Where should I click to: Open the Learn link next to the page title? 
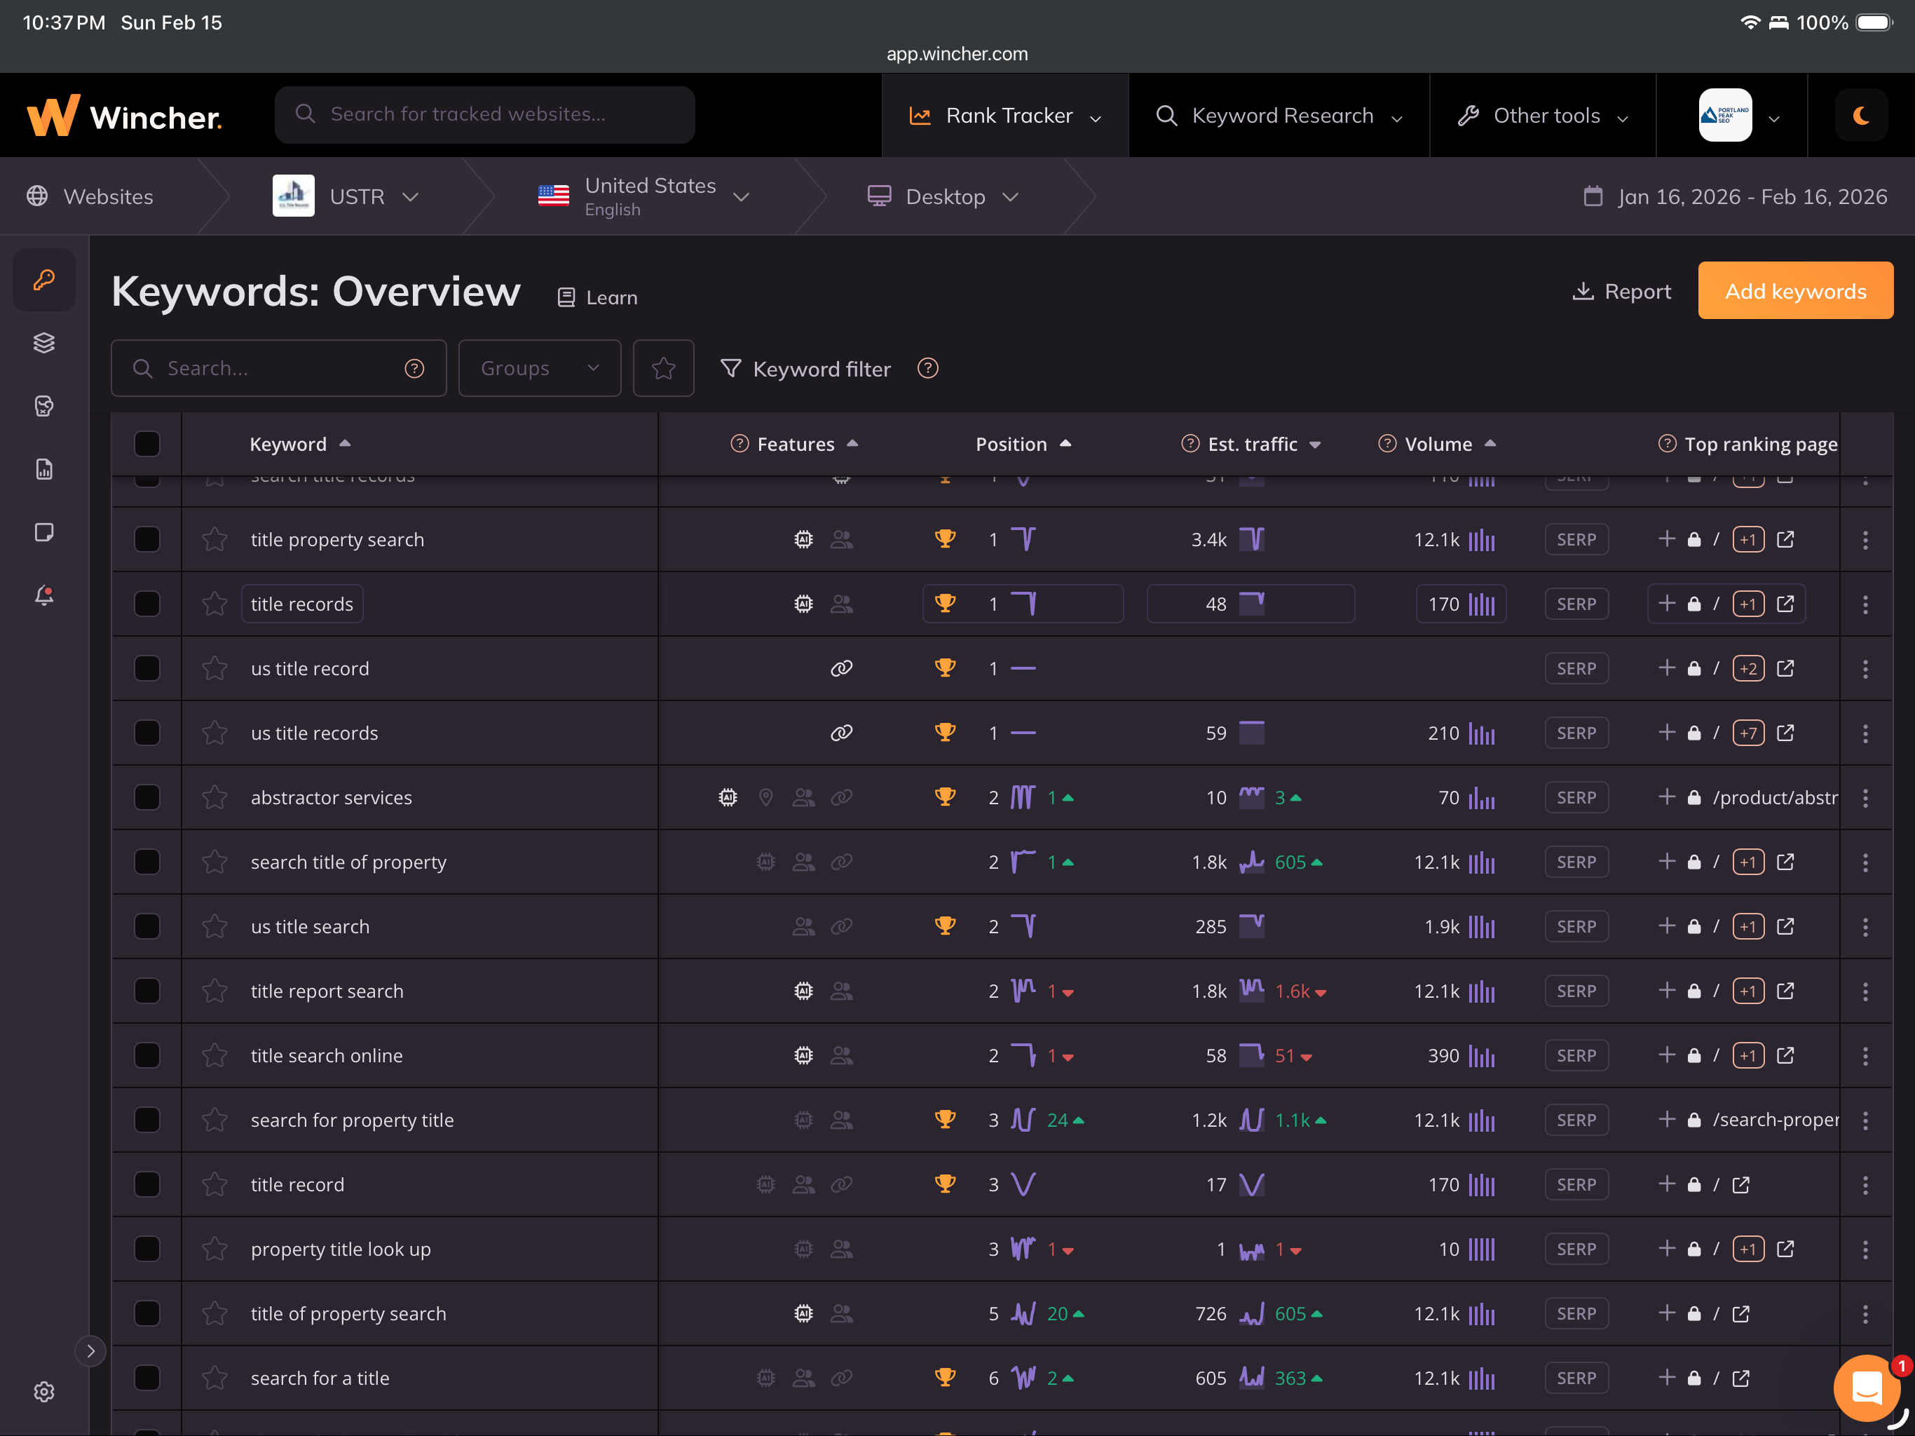596,297
